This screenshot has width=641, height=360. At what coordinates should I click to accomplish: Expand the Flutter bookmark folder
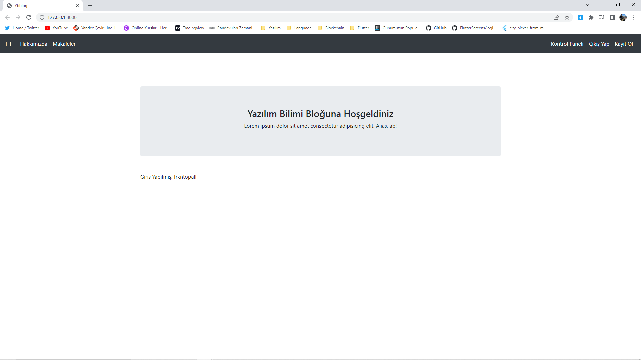point(360,28)
